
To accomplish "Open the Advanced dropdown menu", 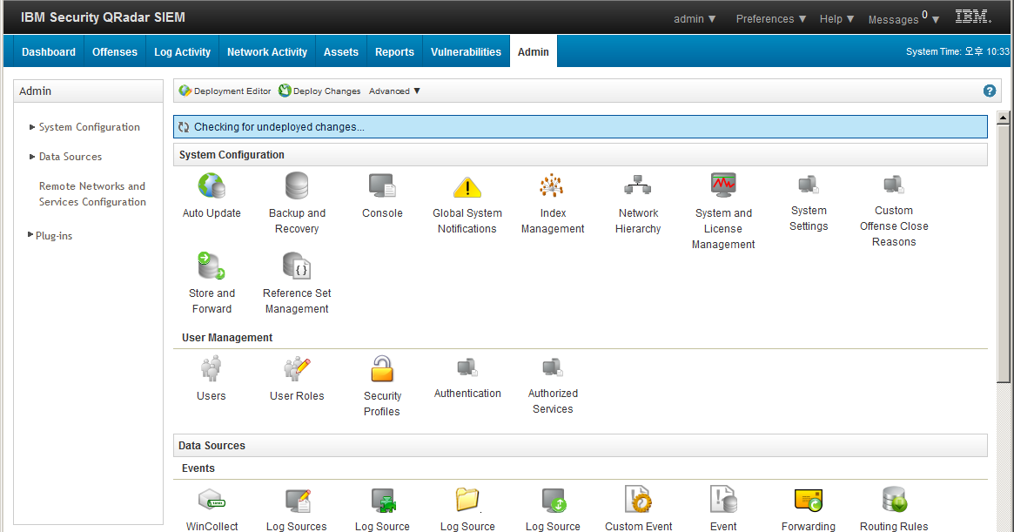I will coord(394,91).
